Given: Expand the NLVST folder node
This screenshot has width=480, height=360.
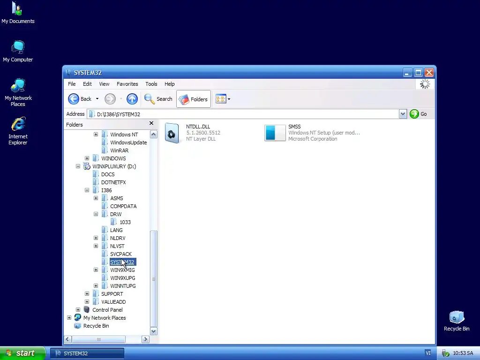Looking at the screenshot, I should 96,246.
